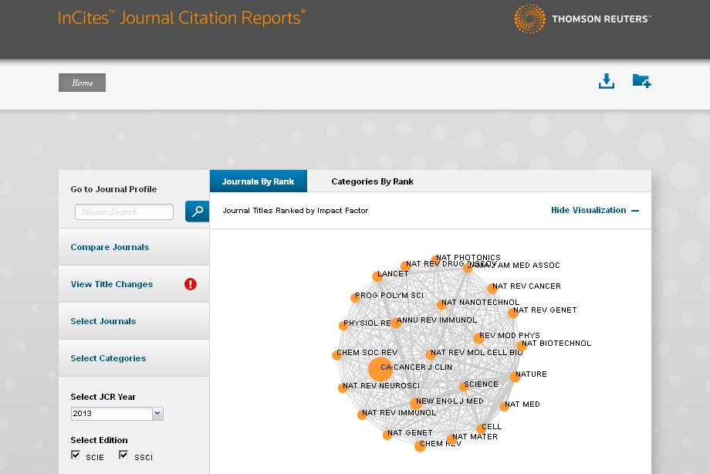Select the NAT NANOTECHNOL node

[441, 304]
